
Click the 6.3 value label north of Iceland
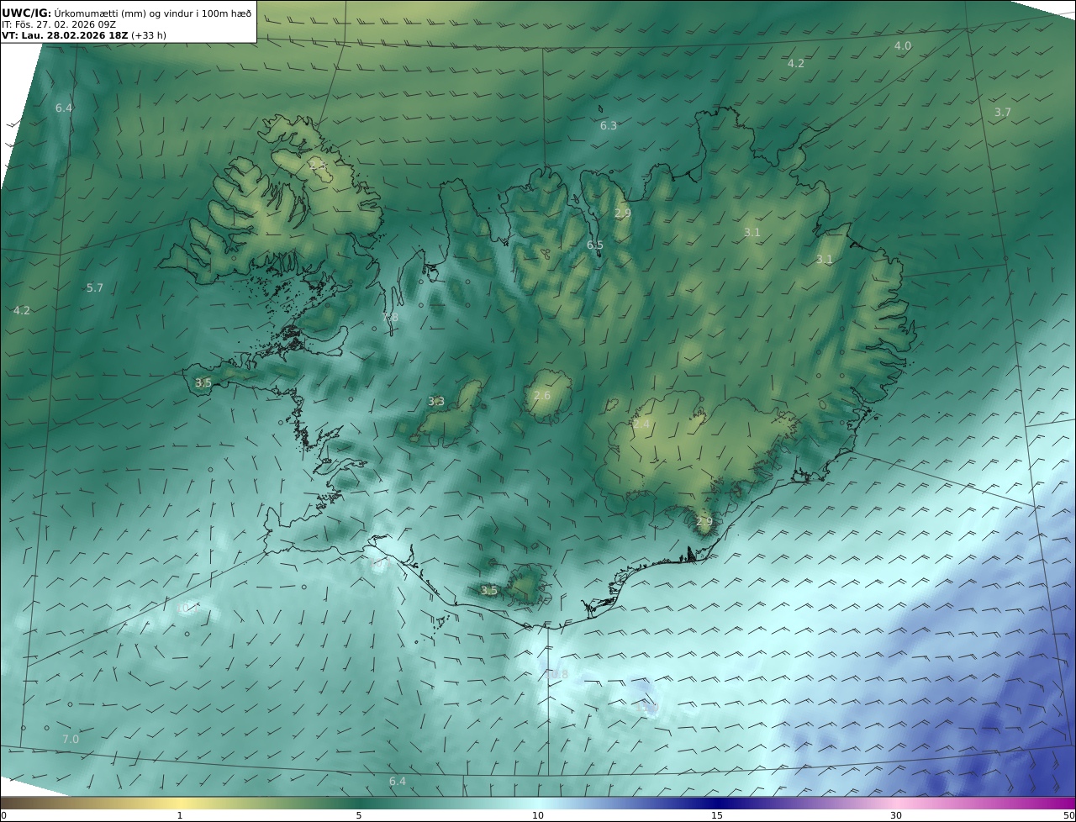point(609,125)
